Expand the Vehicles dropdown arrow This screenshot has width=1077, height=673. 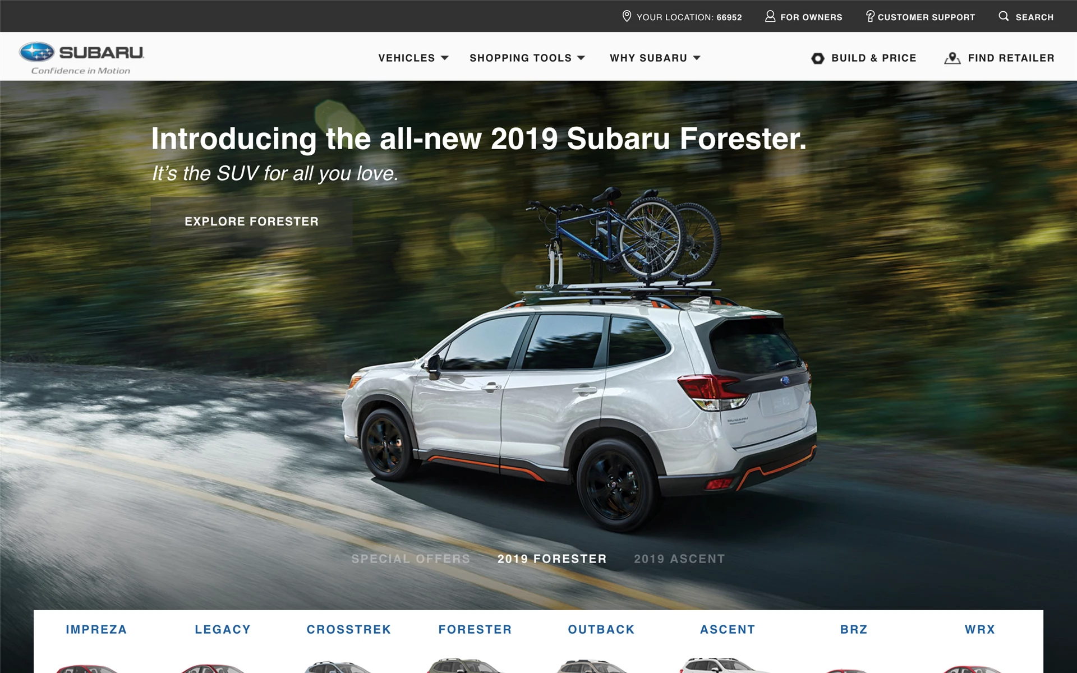(x=445, y=58)
